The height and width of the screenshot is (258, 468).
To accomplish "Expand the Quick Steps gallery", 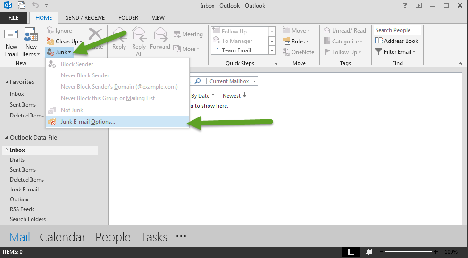I will point(272,51).
